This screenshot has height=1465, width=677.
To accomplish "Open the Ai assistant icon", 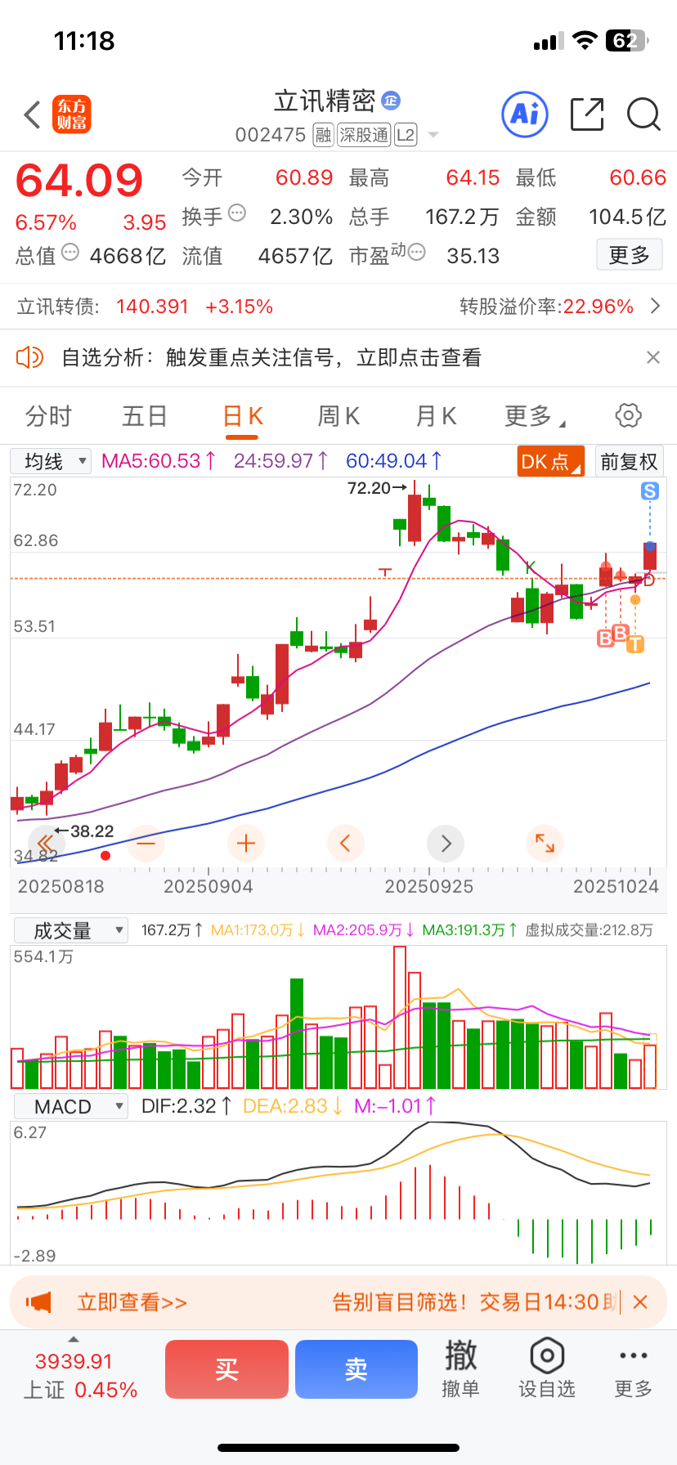I will point(524,114).
